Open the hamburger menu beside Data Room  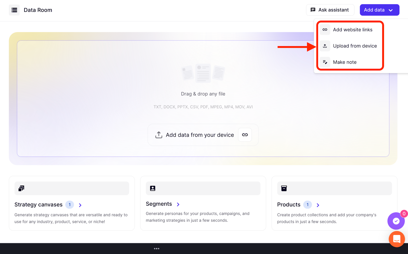(14, 10)
